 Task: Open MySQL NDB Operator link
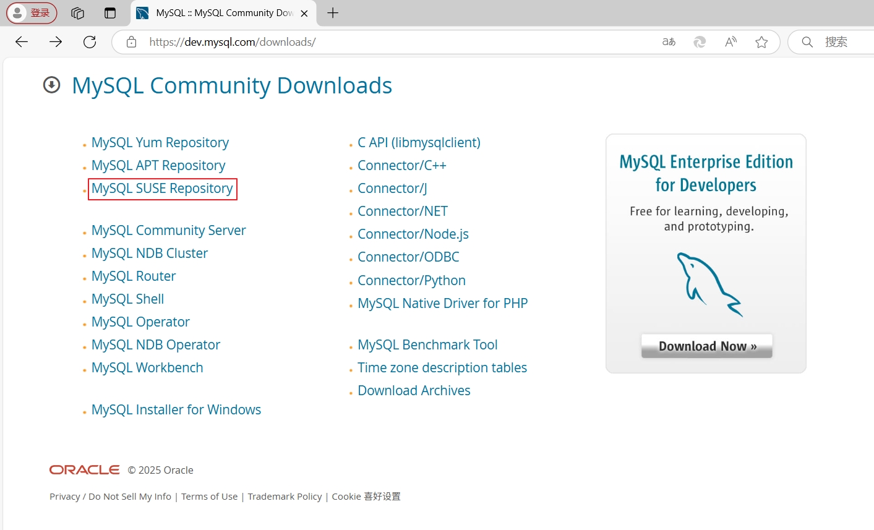156,345
